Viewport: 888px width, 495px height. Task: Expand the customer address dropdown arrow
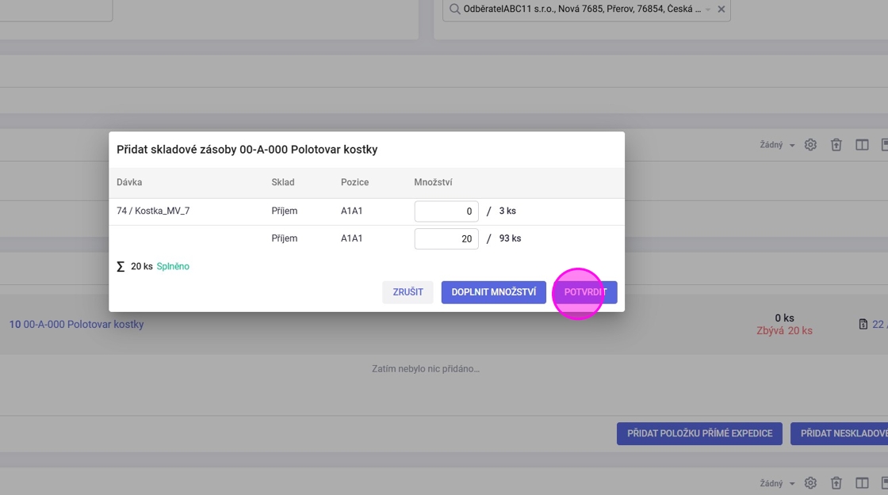click(708, 10)
